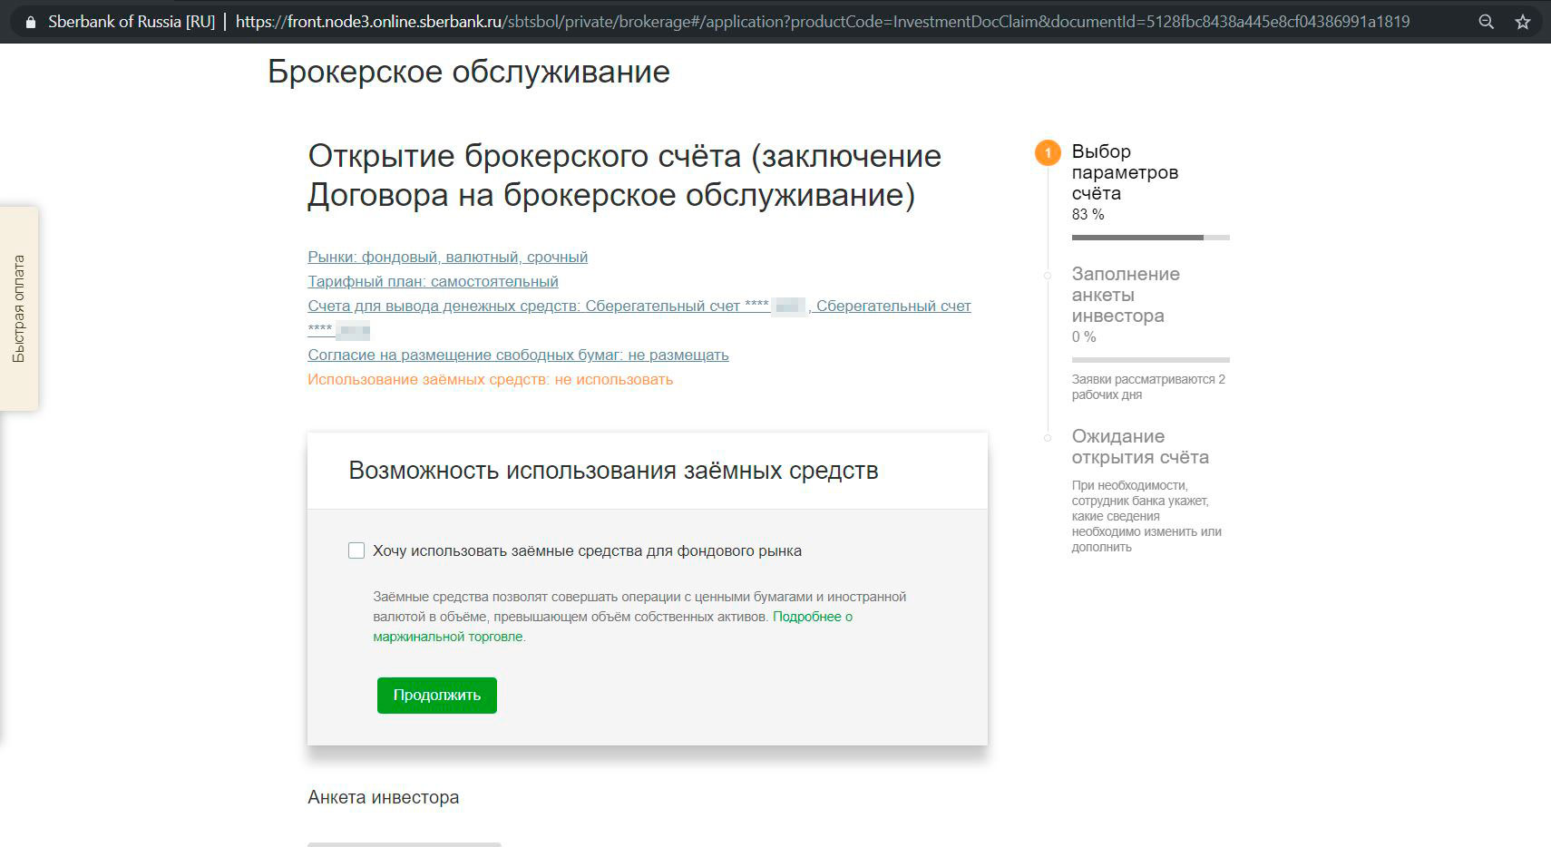Click the orange step 1 circle icon
The width and height of the screenshot is (1551, 847).
pos(1048,152)
